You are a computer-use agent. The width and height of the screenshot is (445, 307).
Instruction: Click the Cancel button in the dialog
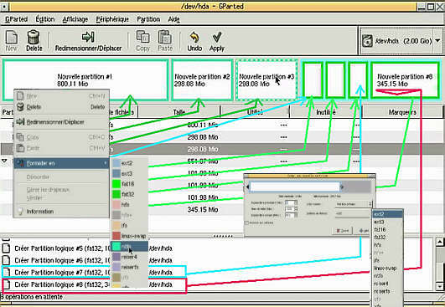coord(342,231)
